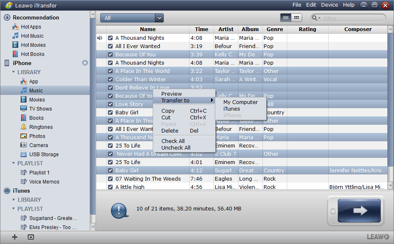Viewport: 394px width, 244px height.
Task: Uncheck A little high
Action: [110, 187]
